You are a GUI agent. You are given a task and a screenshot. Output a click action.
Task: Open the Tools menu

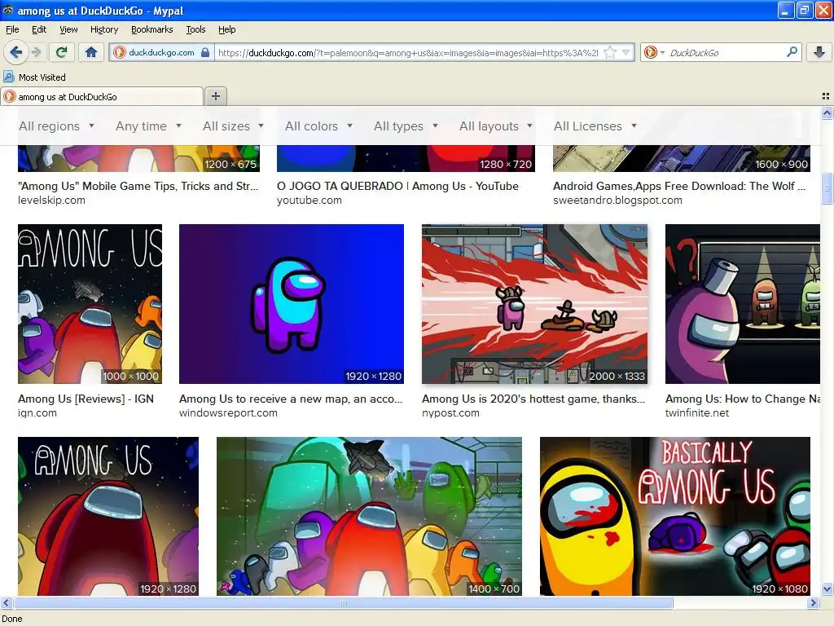click(195, 29)
